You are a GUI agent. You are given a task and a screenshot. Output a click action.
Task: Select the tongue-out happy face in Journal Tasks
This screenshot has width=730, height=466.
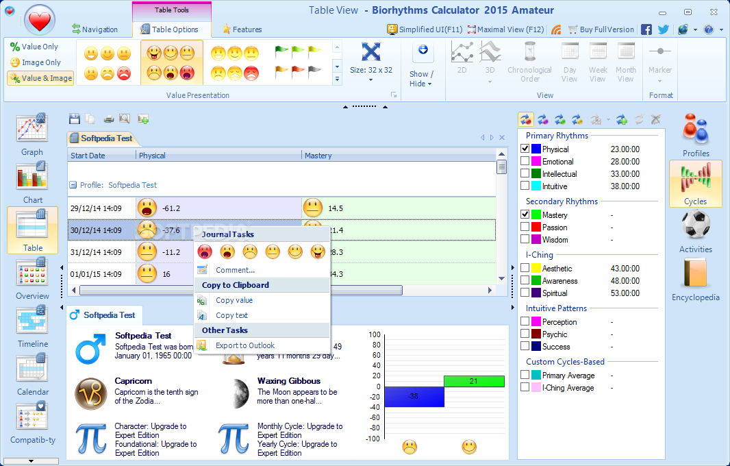pyautogui.click(x=318, y=252)
